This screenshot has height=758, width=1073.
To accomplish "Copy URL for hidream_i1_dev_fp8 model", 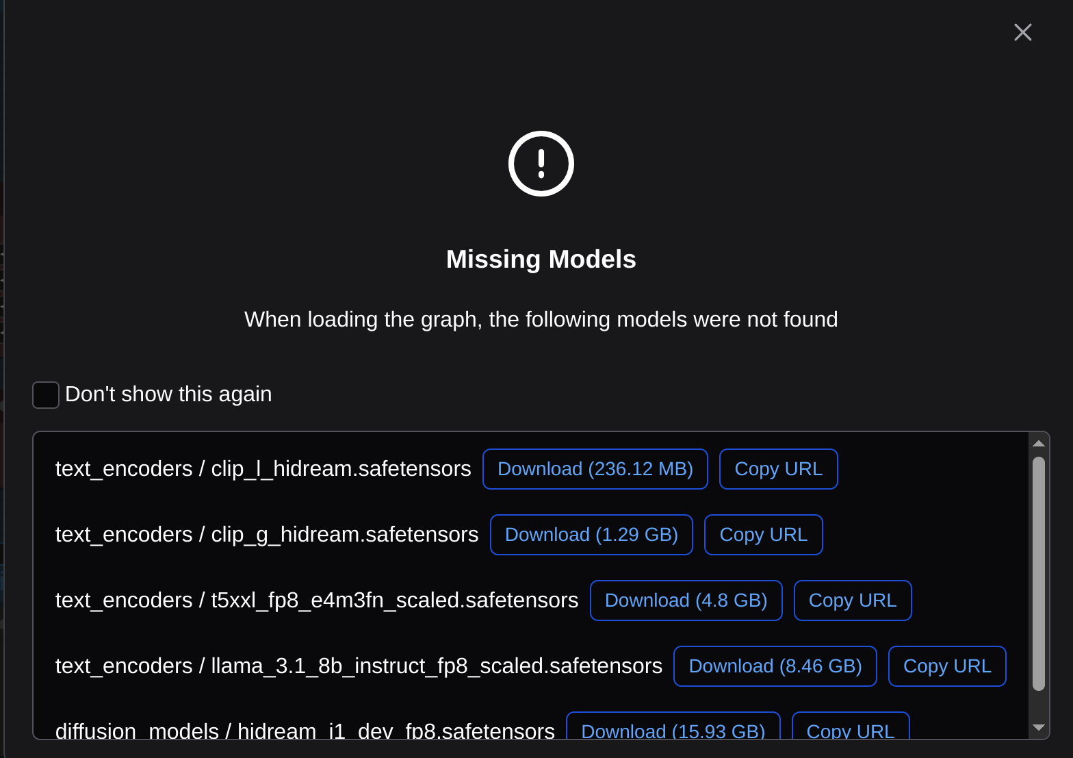I will (x=850, y=729).
